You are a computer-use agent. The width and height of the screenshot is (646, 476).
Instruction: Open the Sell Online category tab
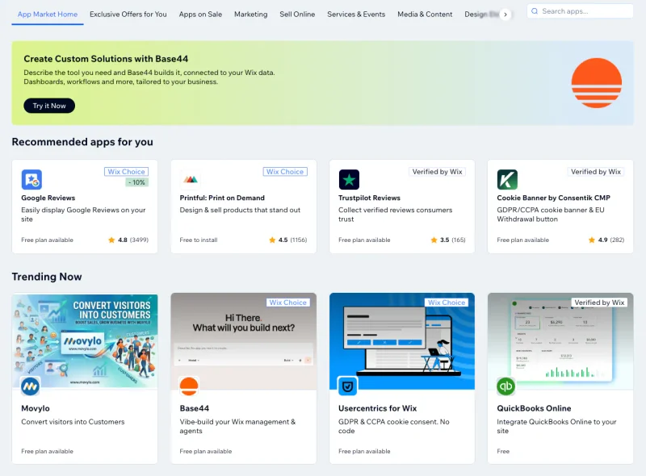[297, 15]
